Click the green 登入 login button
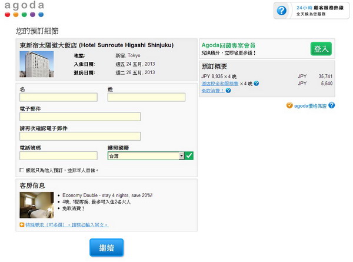 pyautogui.click(x=321, y=49)
